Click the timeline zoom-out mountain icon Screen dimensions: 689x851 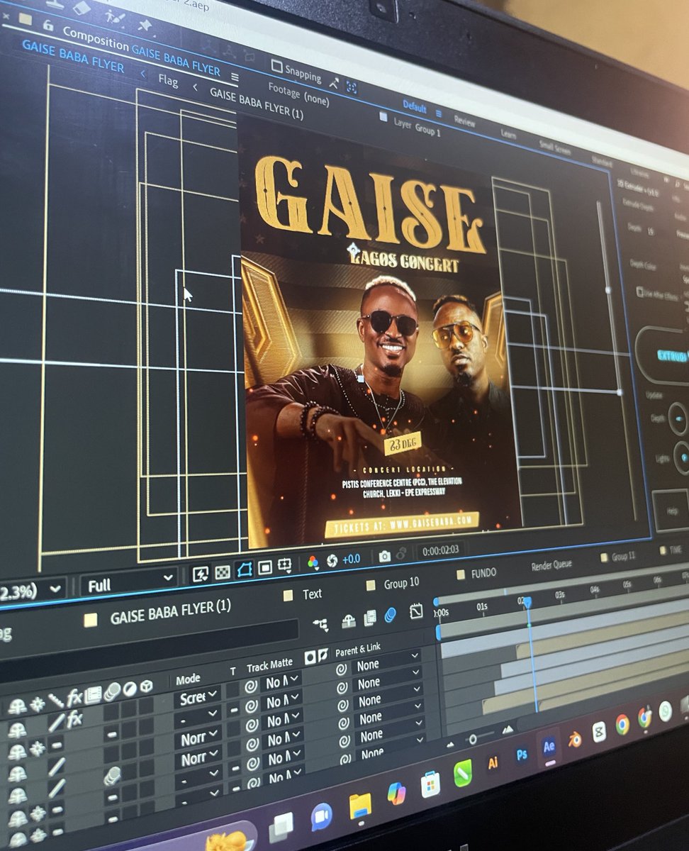(451, 744)
